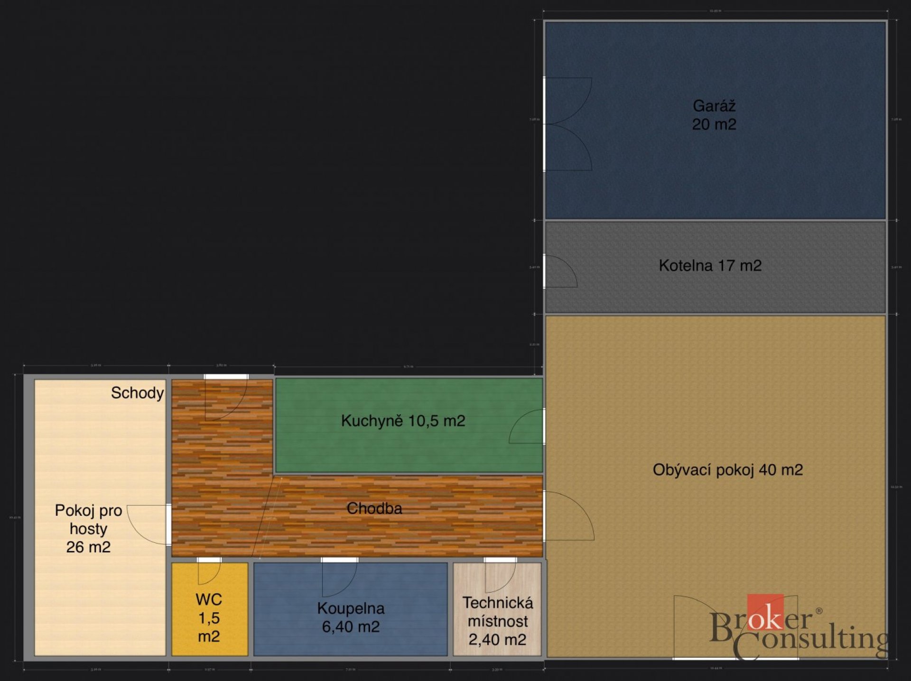Select the Pokoj pro hosty 26 m2 label
911x681 pixels.
pos(88,528)
